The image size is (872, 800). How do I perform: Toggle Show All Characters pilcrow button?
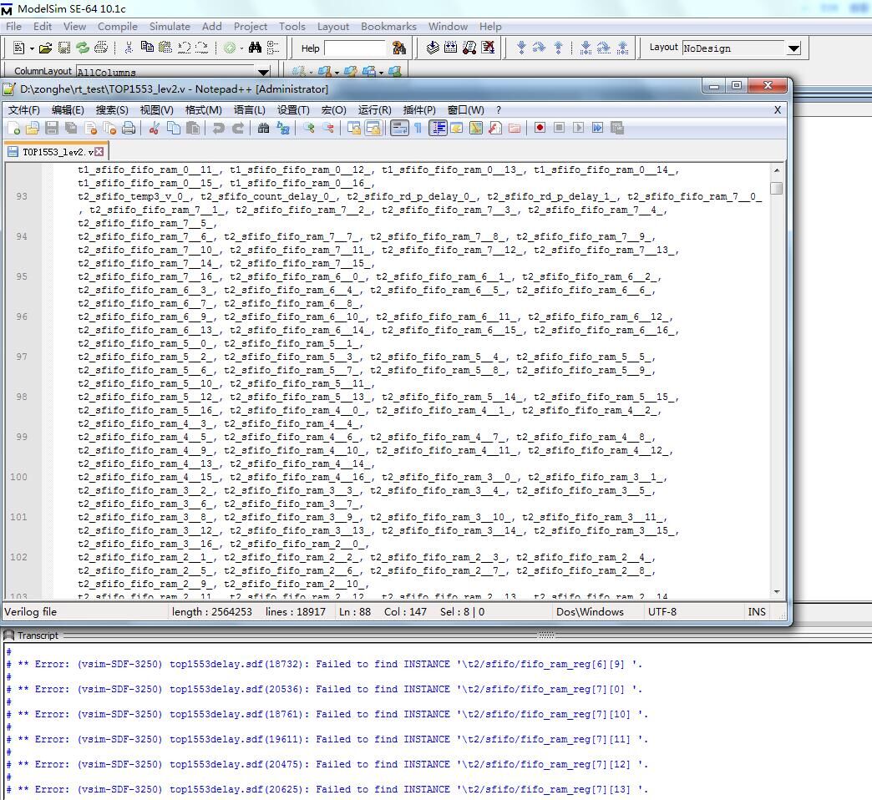click(x=418, y=128)
